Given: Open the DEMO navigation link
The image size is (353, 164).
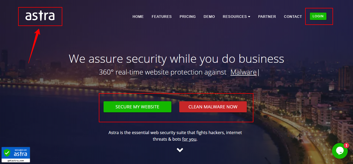Looking at the screenshot, I should coord(209,17).
